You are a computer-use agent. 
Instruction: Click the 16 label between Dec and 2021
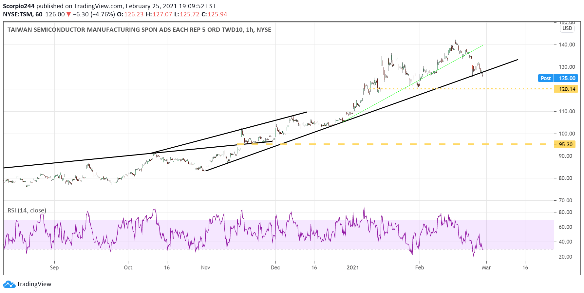coord(314,267)
